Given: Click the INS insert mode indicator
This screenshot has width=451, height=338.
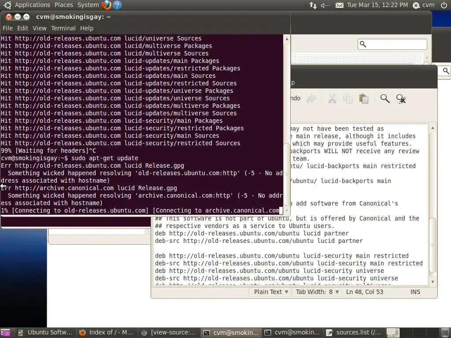Looking at the screenshot, I should [415, 292].
